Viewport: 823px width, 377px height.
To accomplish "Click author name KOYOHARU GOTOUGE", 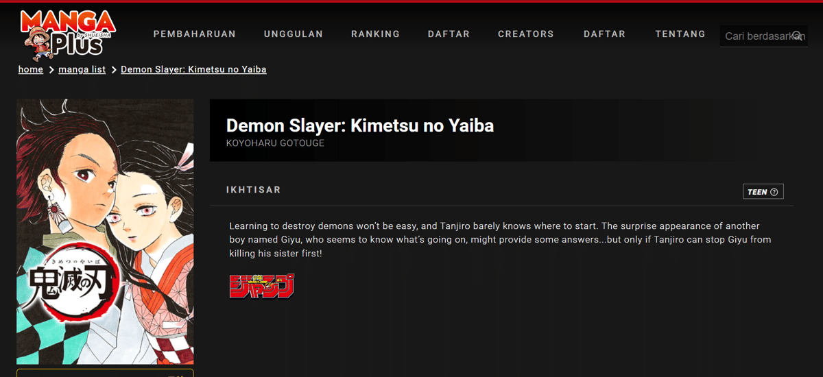I will (x=275, y=143).
